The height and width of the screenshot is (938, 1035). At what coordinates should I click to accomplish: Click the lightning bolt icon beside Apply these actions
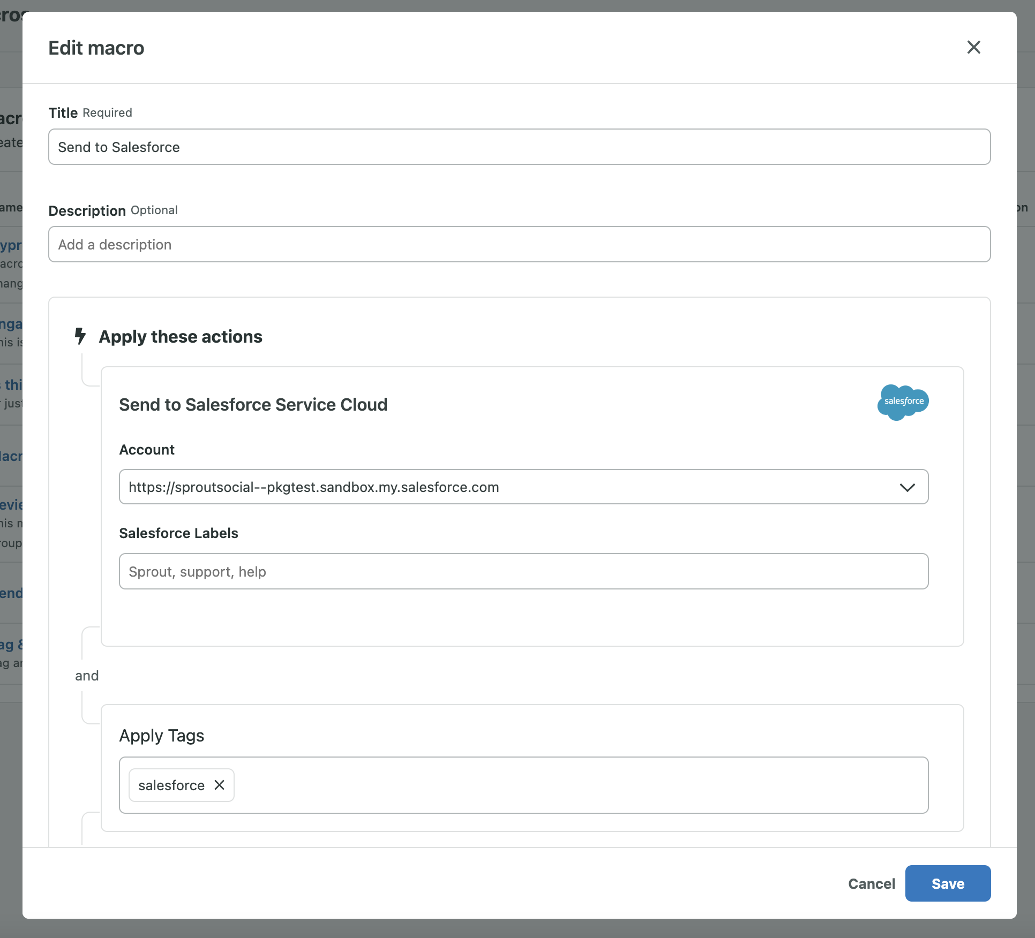point(80,336)
